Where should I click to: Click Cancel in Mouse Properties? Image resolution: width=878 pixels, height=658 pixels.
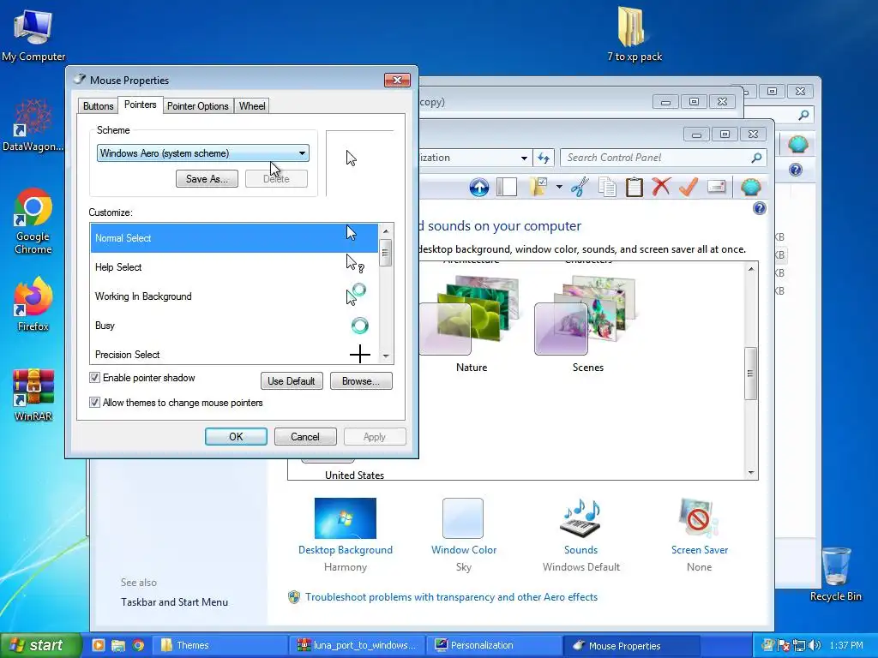pos(305,436)
